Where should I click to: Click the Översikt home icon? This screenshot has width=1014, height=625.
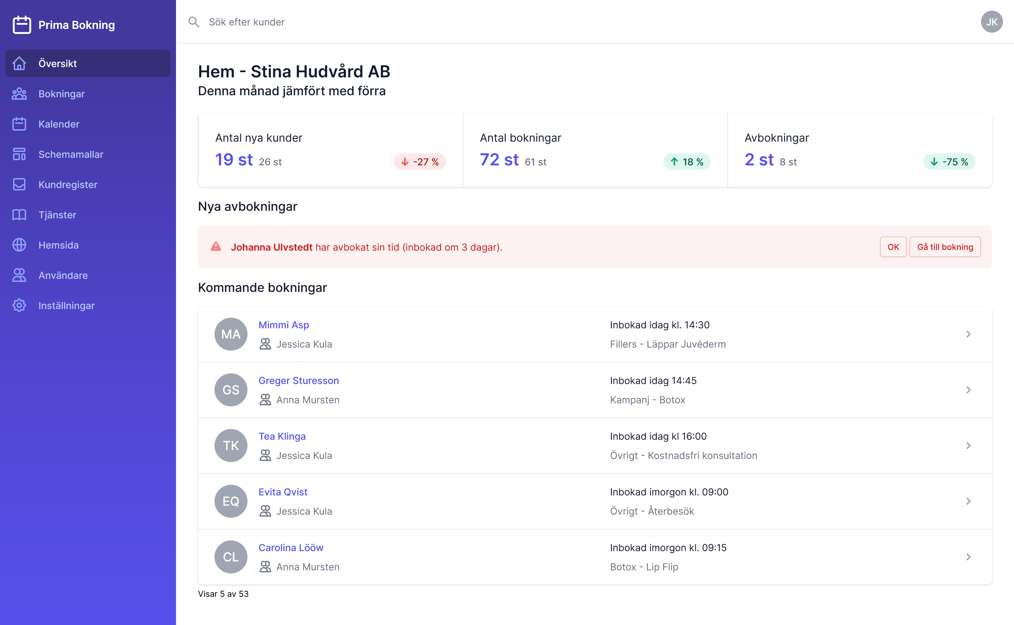pos(19,63)
